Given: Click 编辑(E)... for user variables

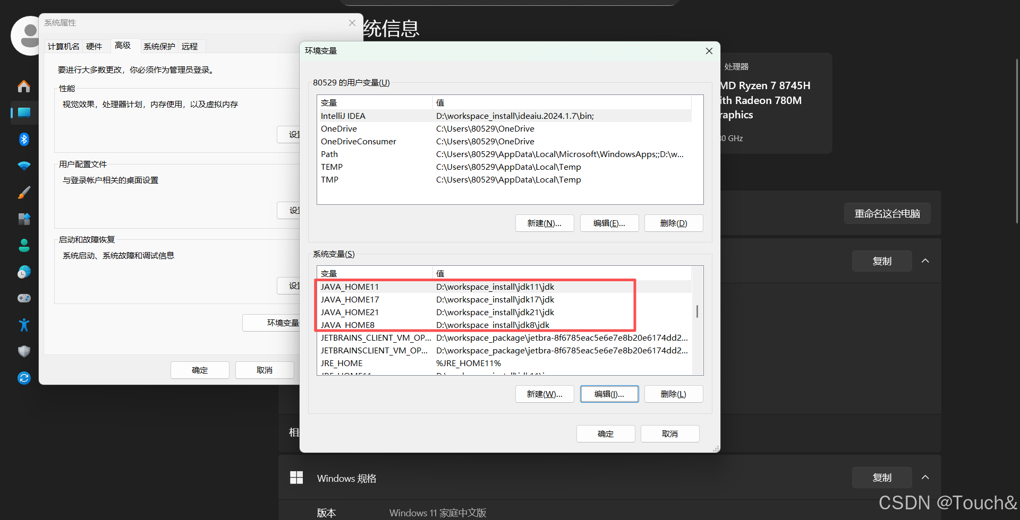Looking at the screenshot, I should click(609, 223).
